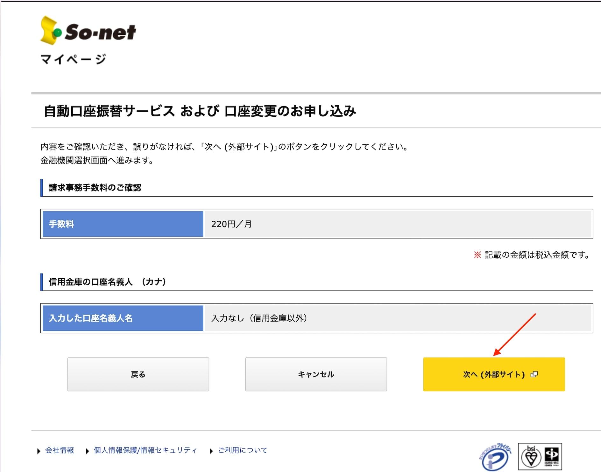601x472 pixels.
Task: Click the red ※ tax note mark
Action: (x=477, y=255)
